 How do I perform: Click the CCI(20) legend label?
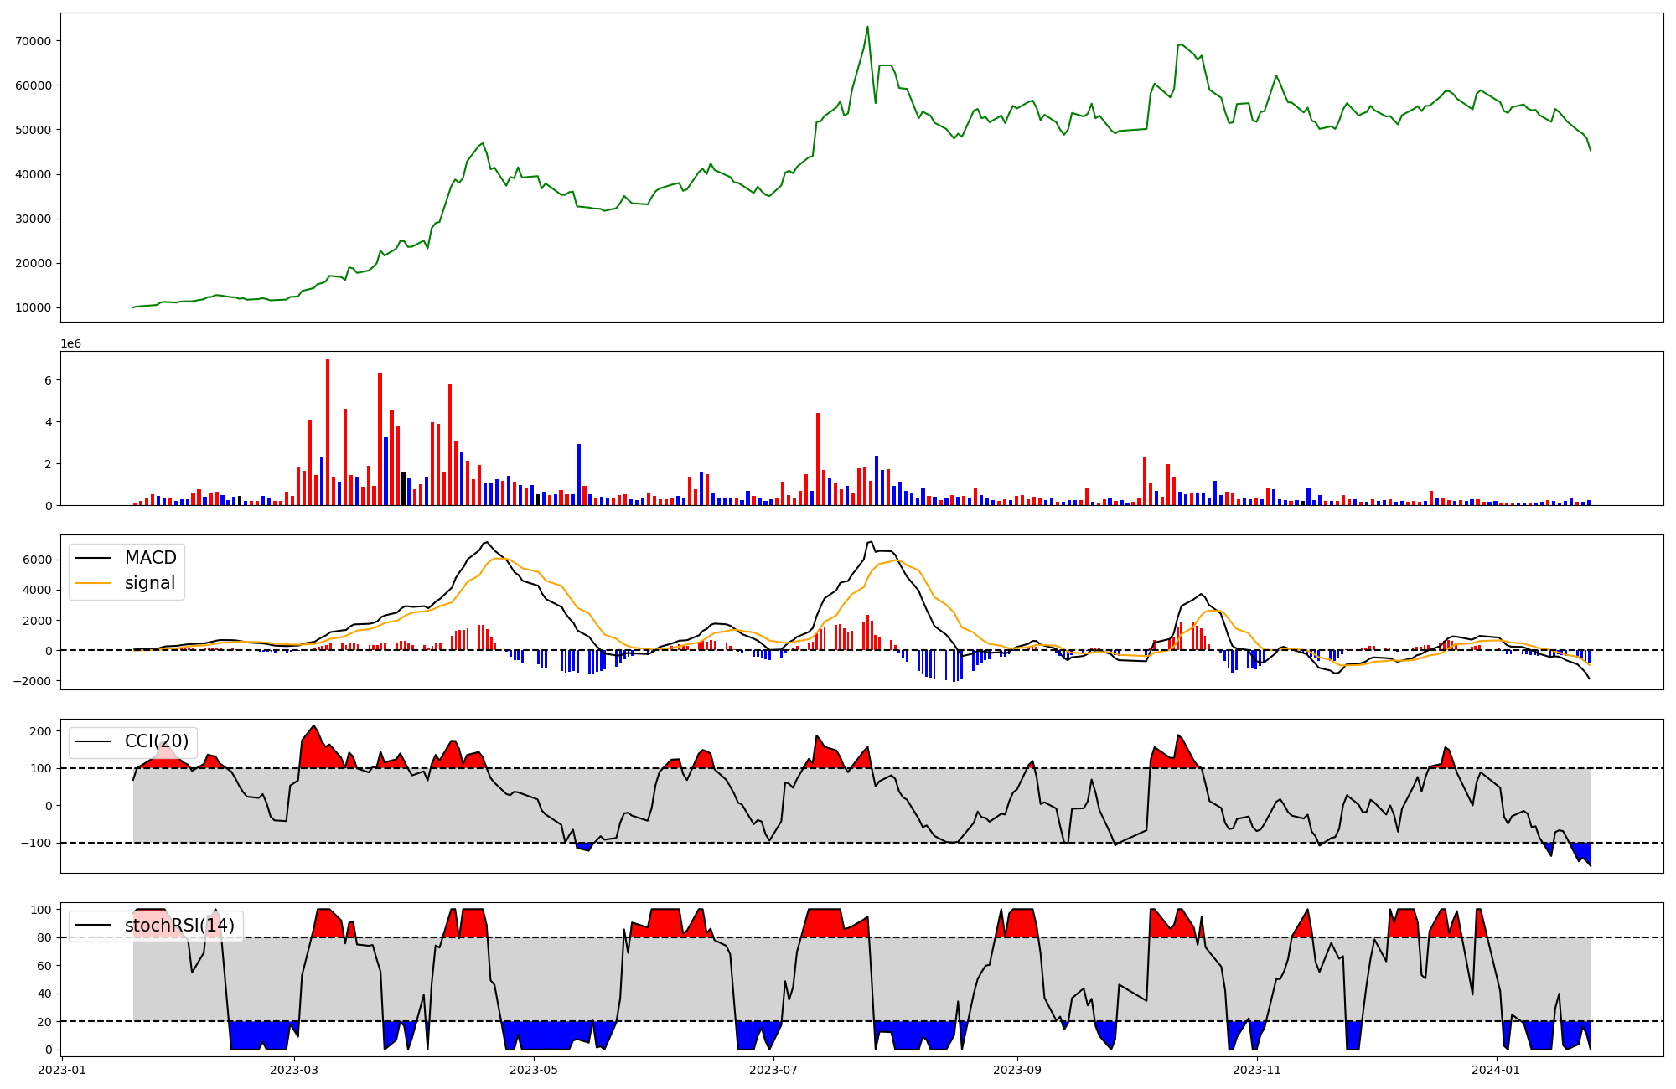(156, 741)
